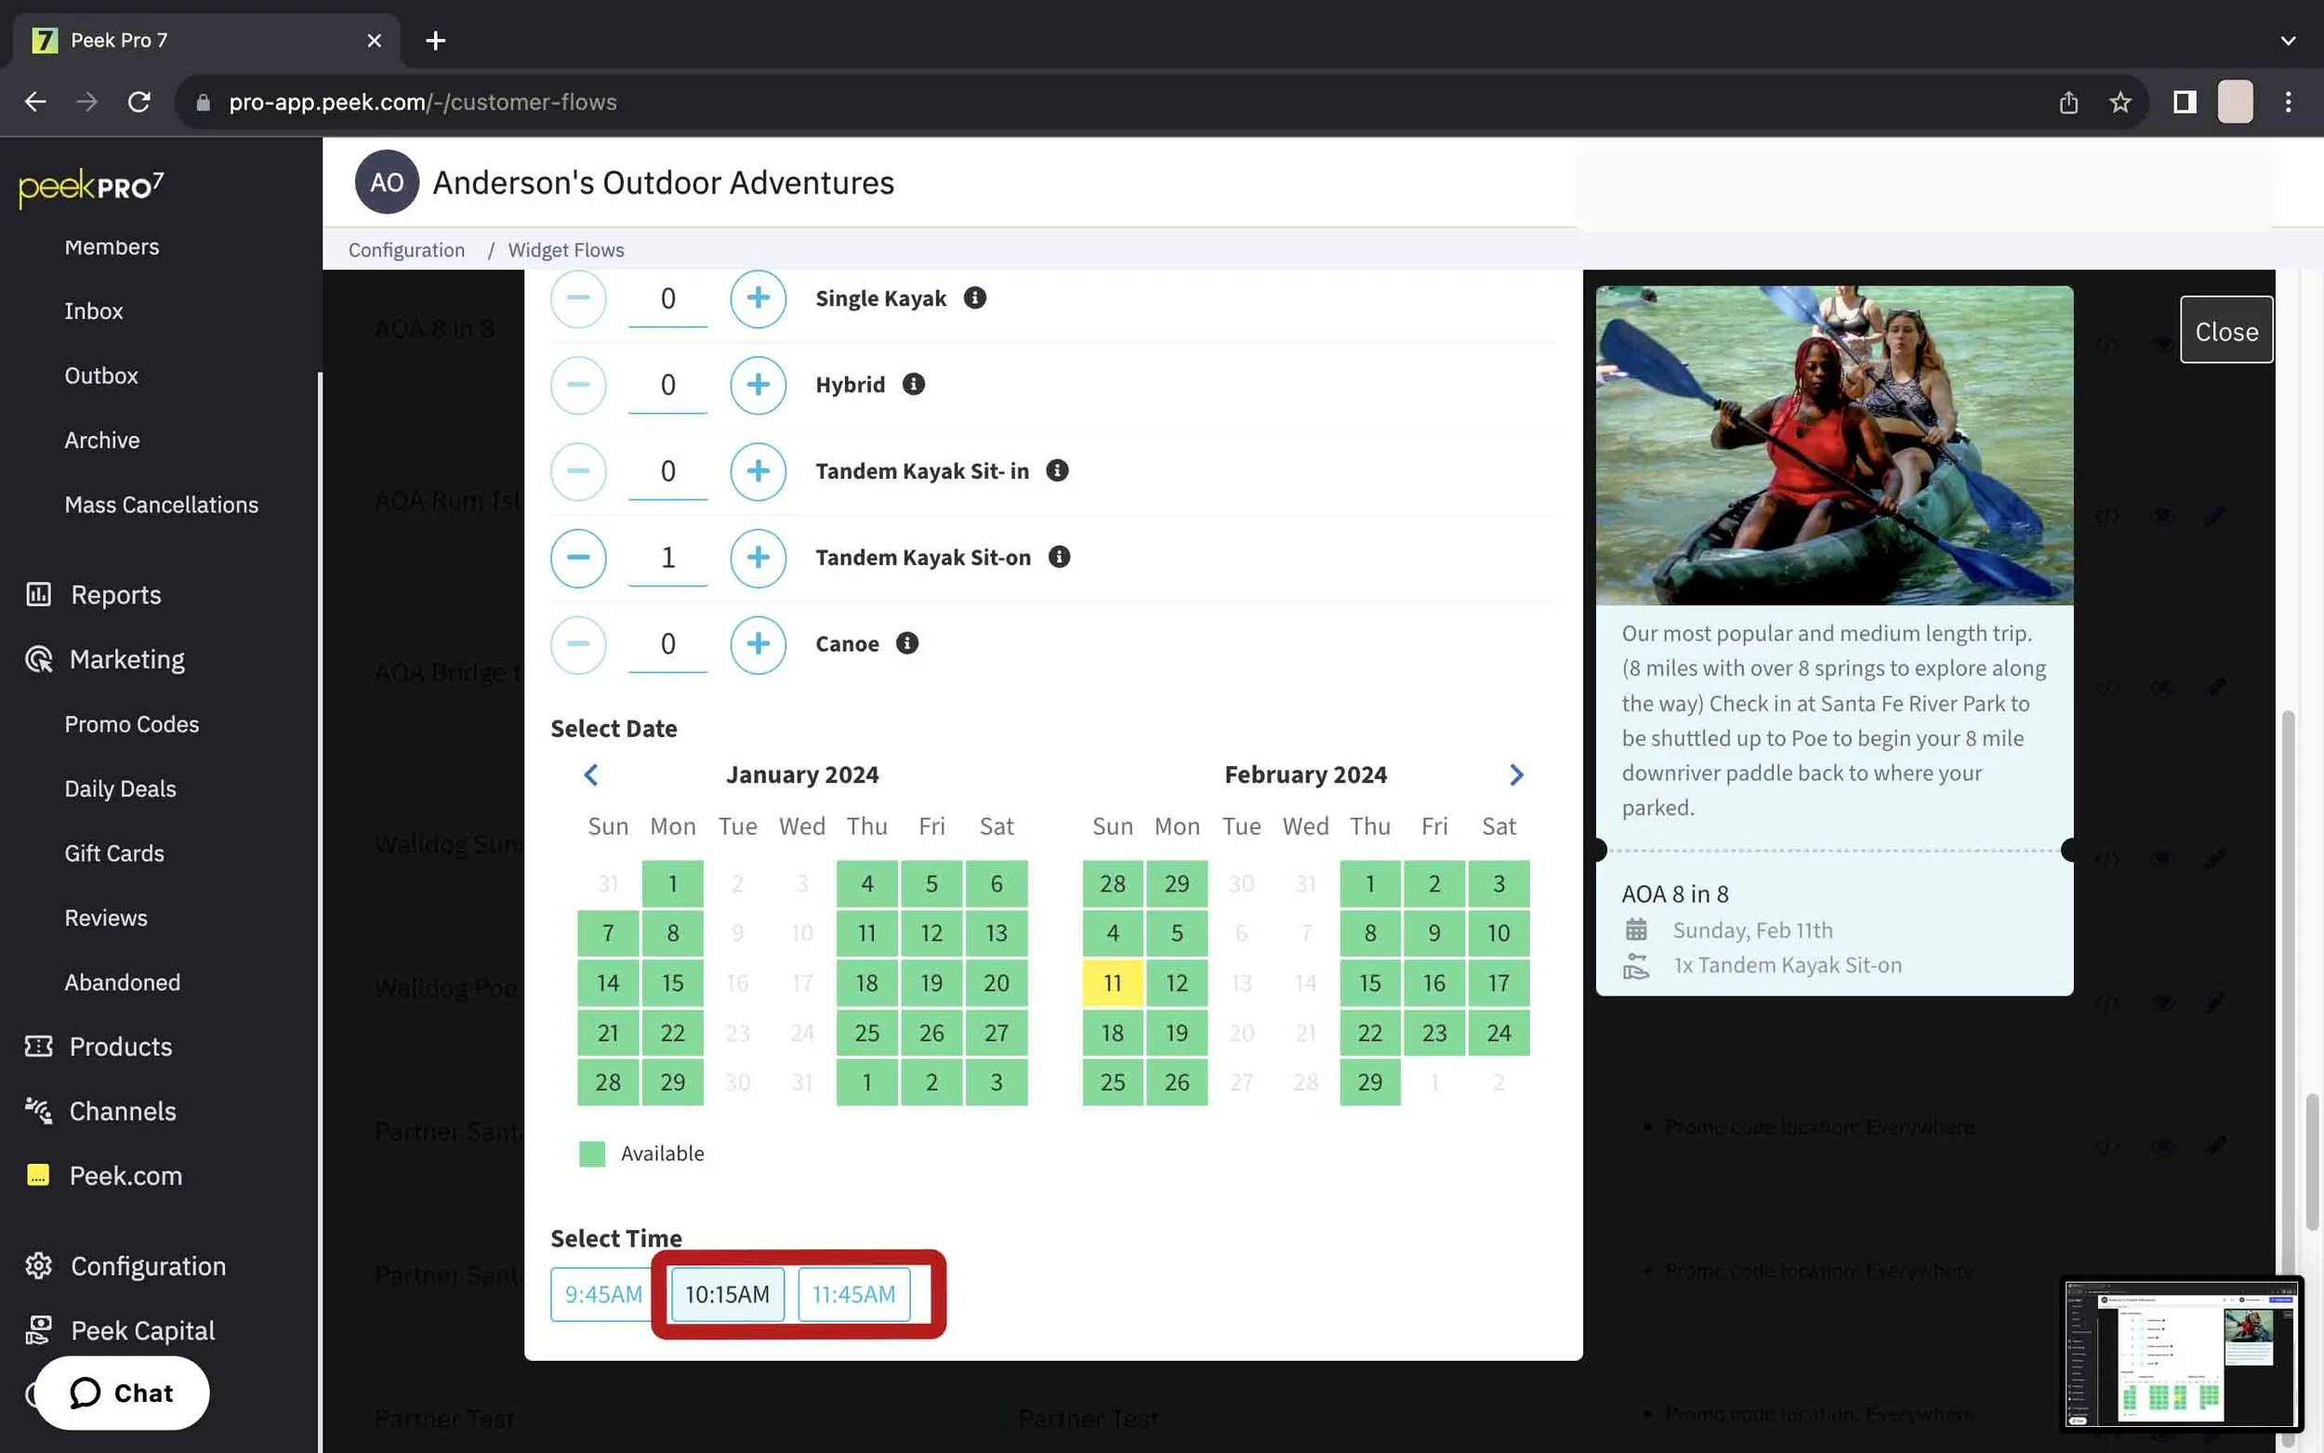Click the Configuration breadcrumb link

coord(405,250)
